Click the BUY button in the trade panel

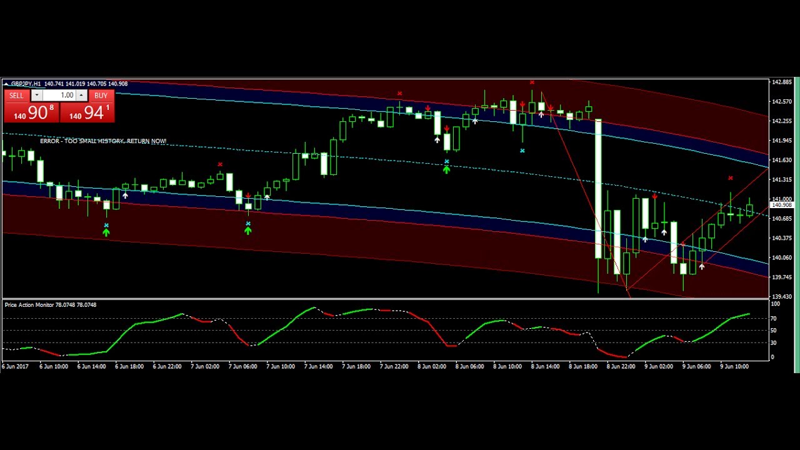(x=101, y=96)
